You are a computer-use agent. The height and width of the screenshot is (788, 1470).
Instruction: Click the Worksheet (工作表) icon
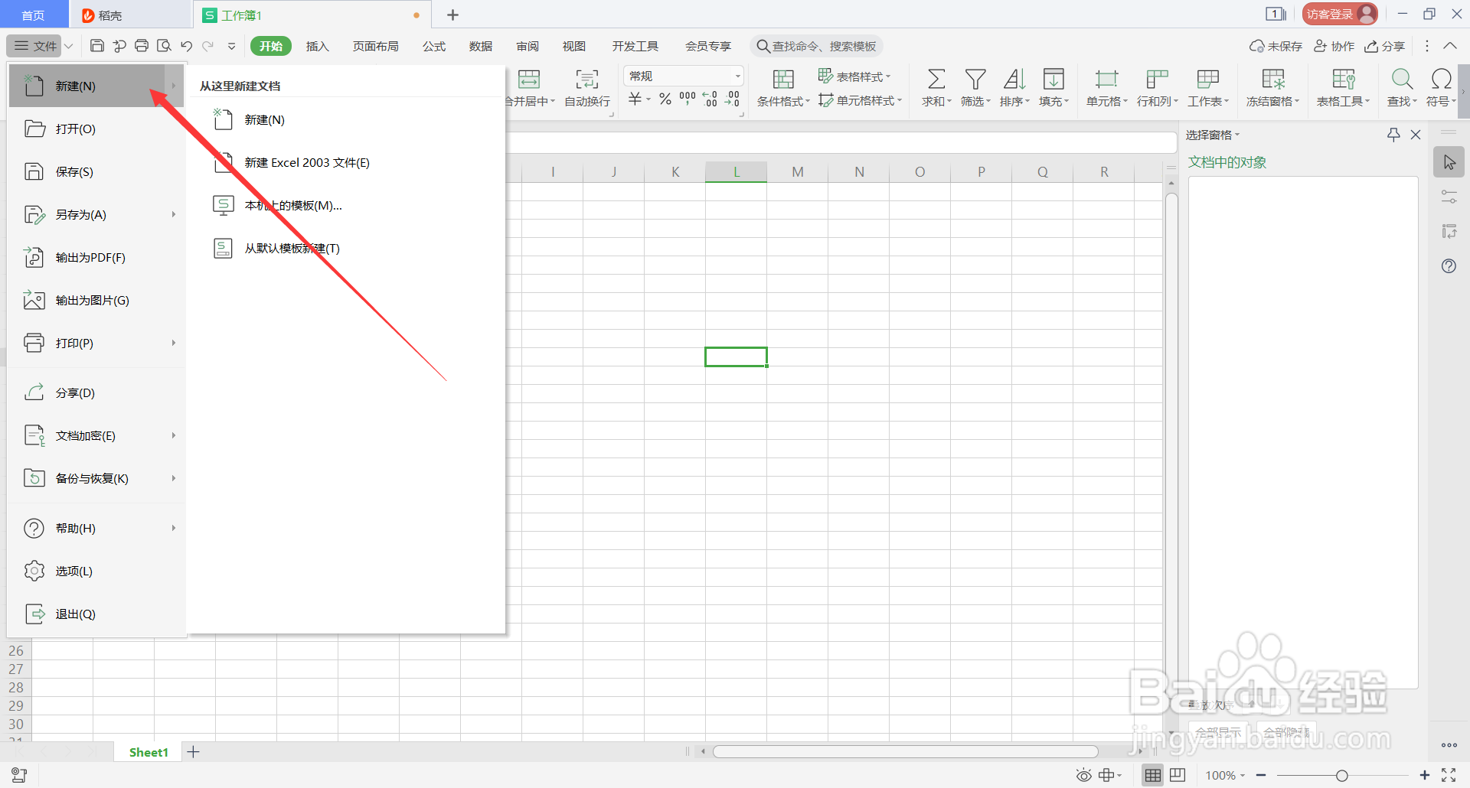[1207, 79]
